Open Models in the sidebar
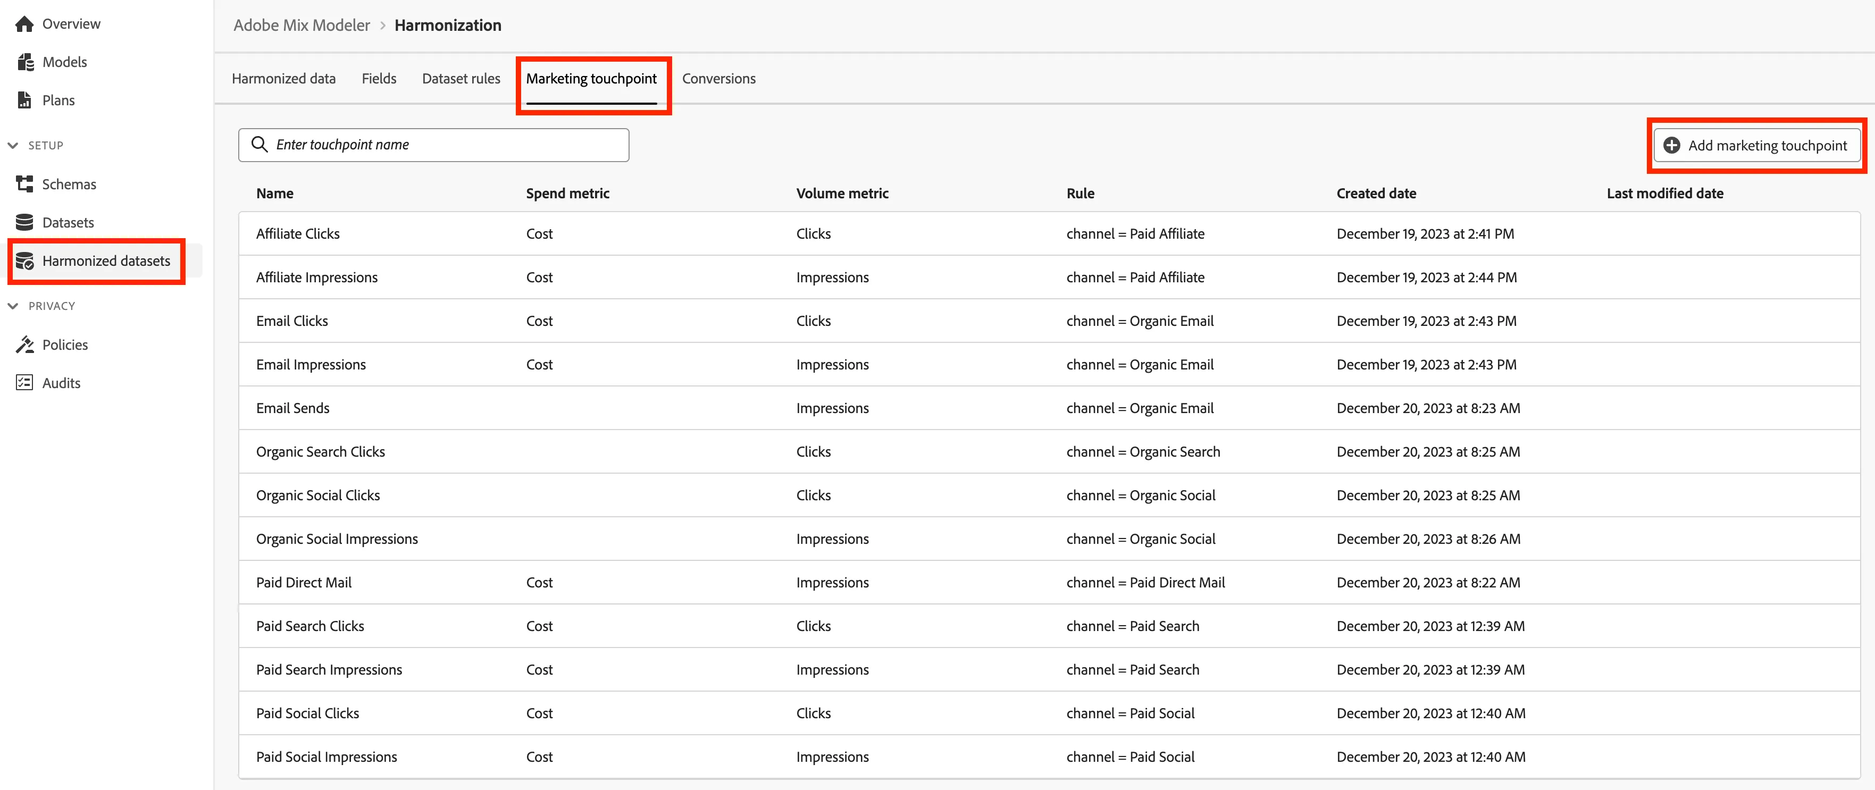 [x=64, y=62]
